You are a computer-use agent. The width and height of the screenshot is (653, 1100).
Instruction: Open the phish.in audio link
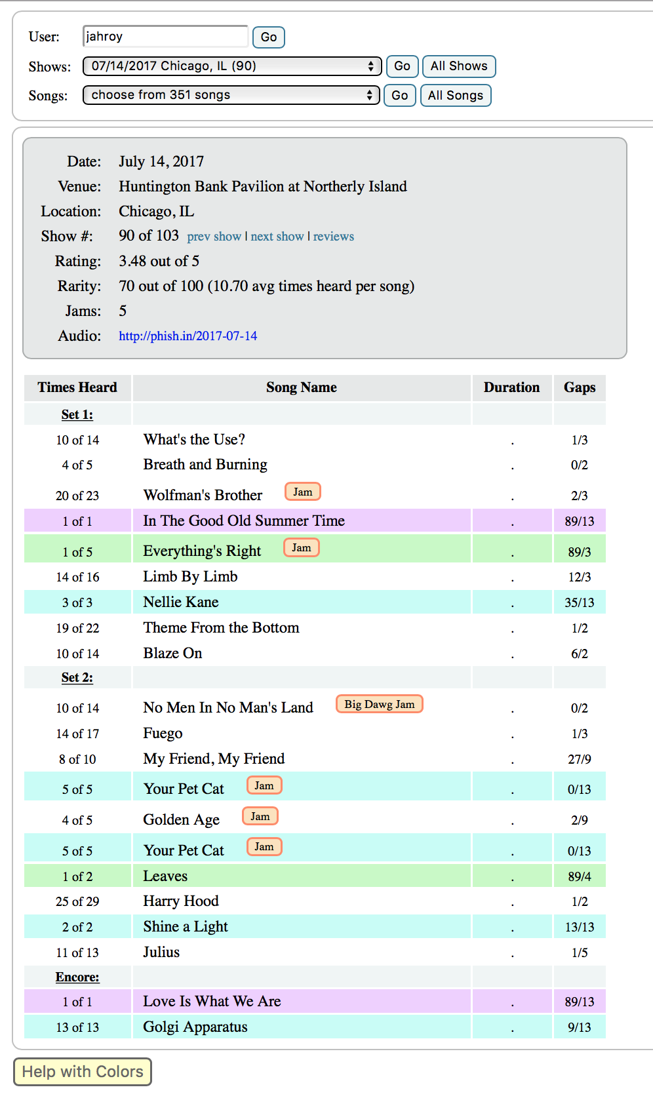coord(188,336)
